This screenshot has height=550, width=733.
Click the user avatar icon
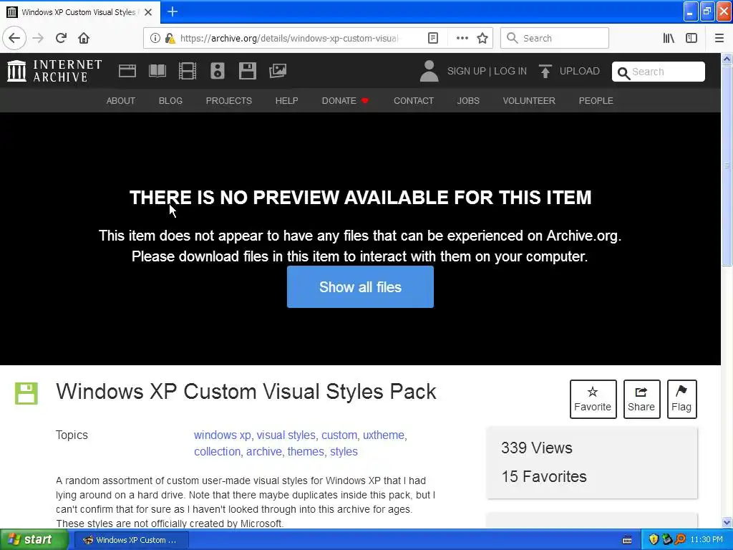pyautogui.click(x=429, y=71)
